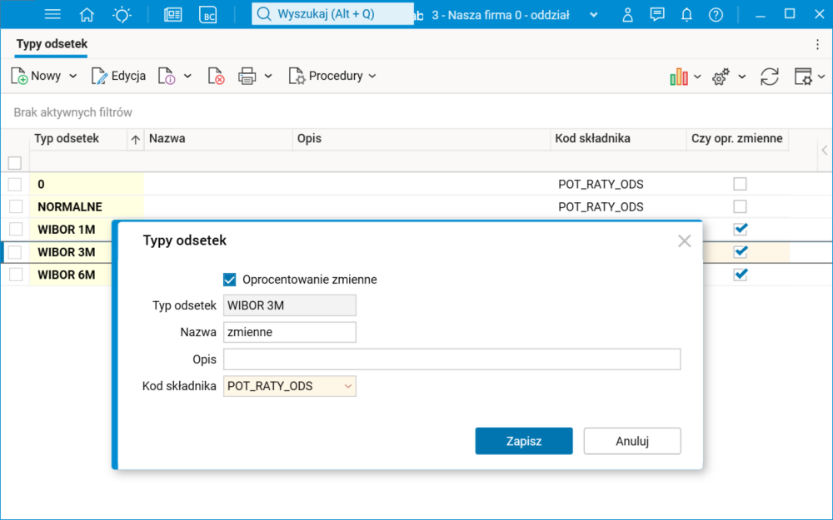
Task: Open the hamburger main menu
Action: tap(52, 14)
